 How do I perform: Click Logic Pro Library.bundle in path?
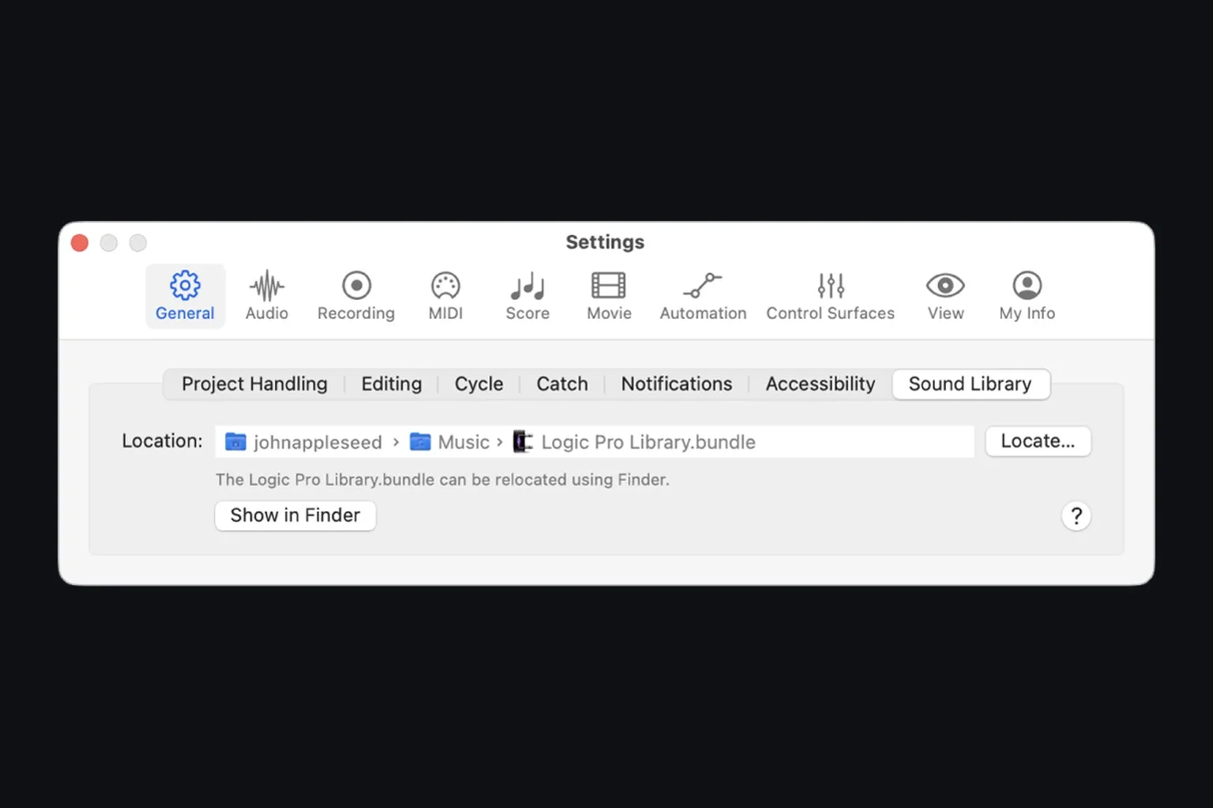point(634,442)
